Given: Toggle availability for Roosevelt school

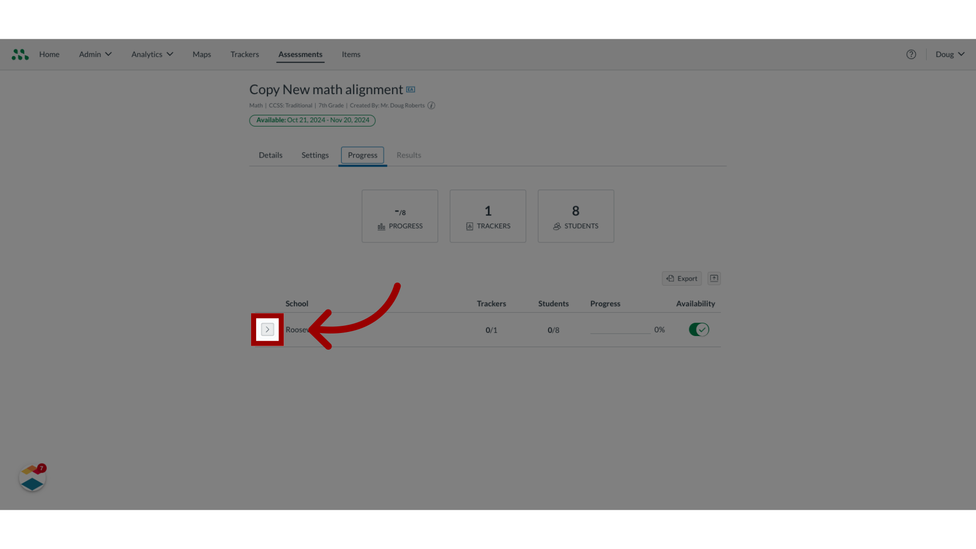Looking at the screenshot, I should [x=699, y=329].
